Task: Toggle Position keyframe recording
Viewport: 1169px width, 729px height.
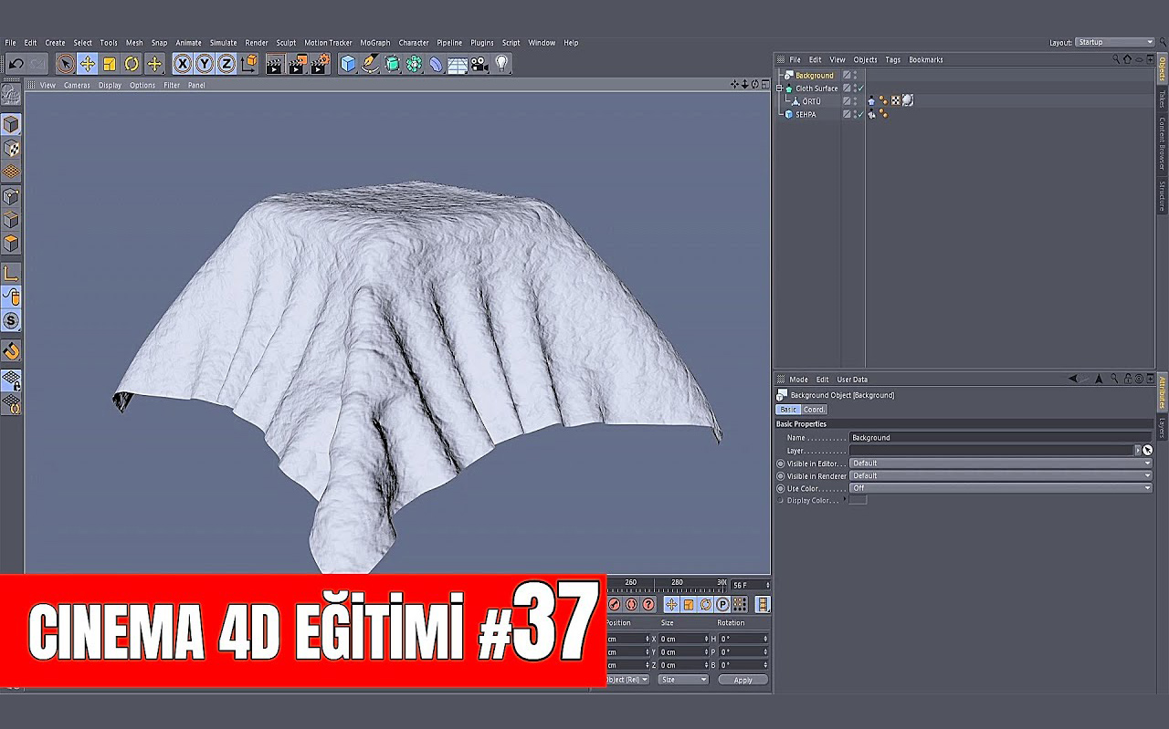Action: point(671,604)
